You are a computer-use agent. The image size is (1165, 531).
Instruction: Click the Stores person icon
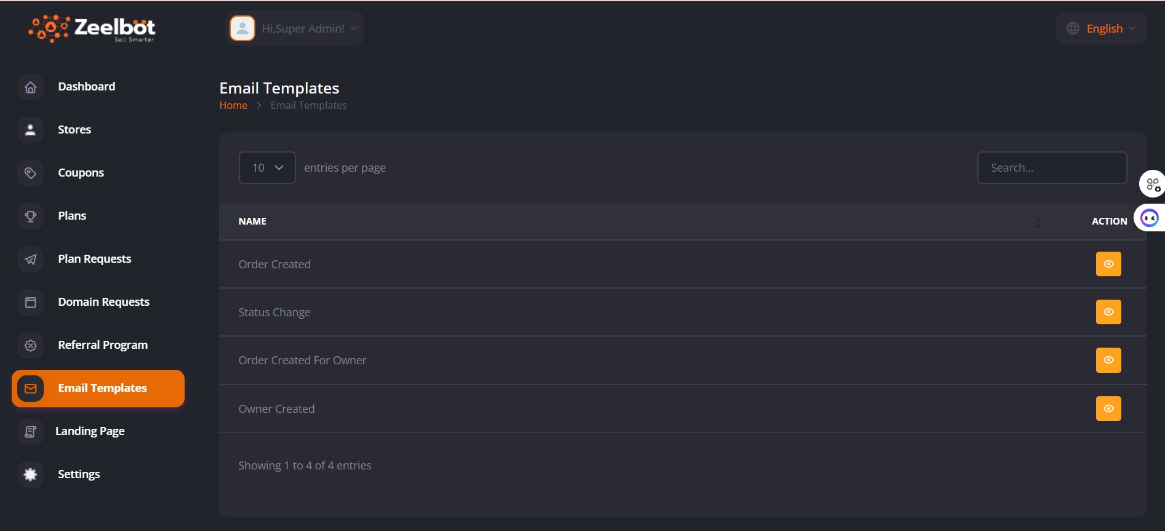(x=31, y=130)
